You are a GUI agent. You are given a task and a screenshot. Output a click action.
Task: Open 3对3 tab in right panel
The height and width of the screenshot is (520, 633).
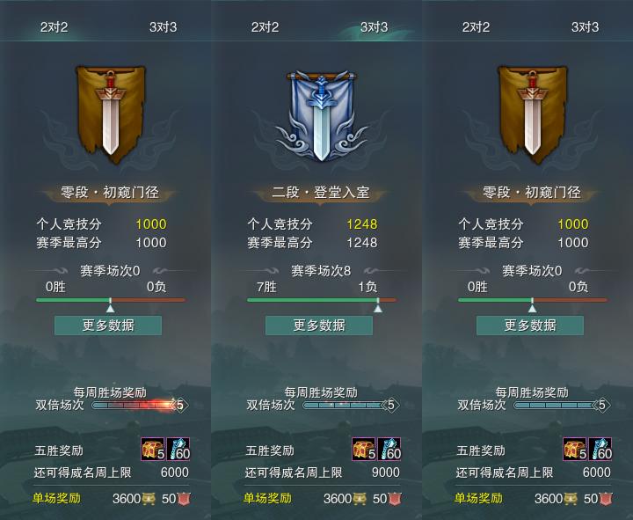click(x=585, y=27)
